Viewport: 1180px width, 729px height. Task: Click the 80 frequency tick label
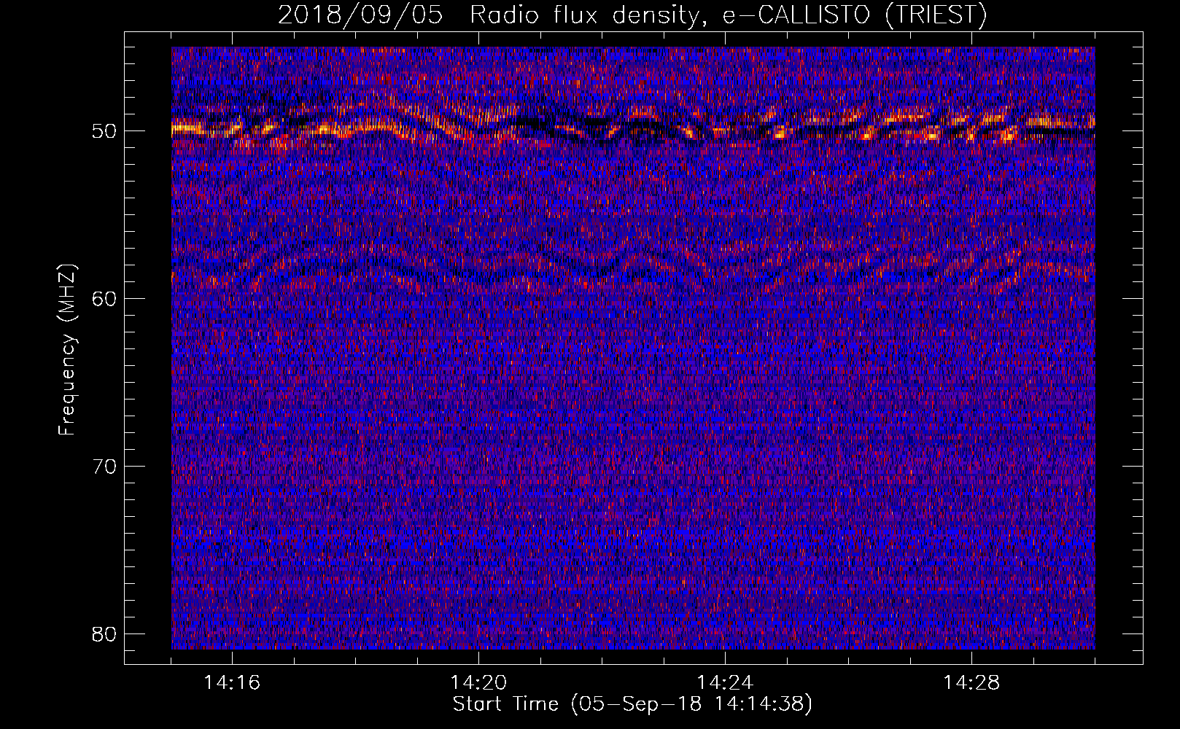(104, 634)
